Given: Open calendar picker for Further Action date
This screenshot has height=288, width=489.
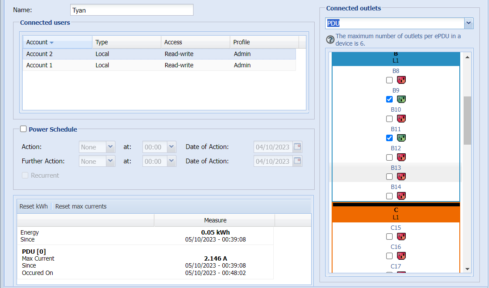Looking at the screenshot, I should tap(298, 161).
